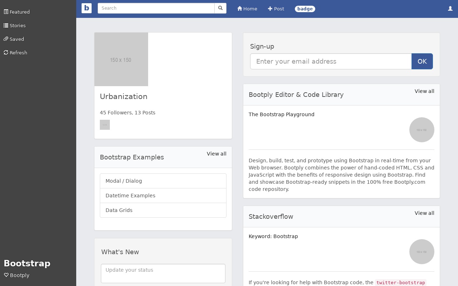Click the Stackoverflow panel heading
Screen dimensions: 458x286
[271, 217]
